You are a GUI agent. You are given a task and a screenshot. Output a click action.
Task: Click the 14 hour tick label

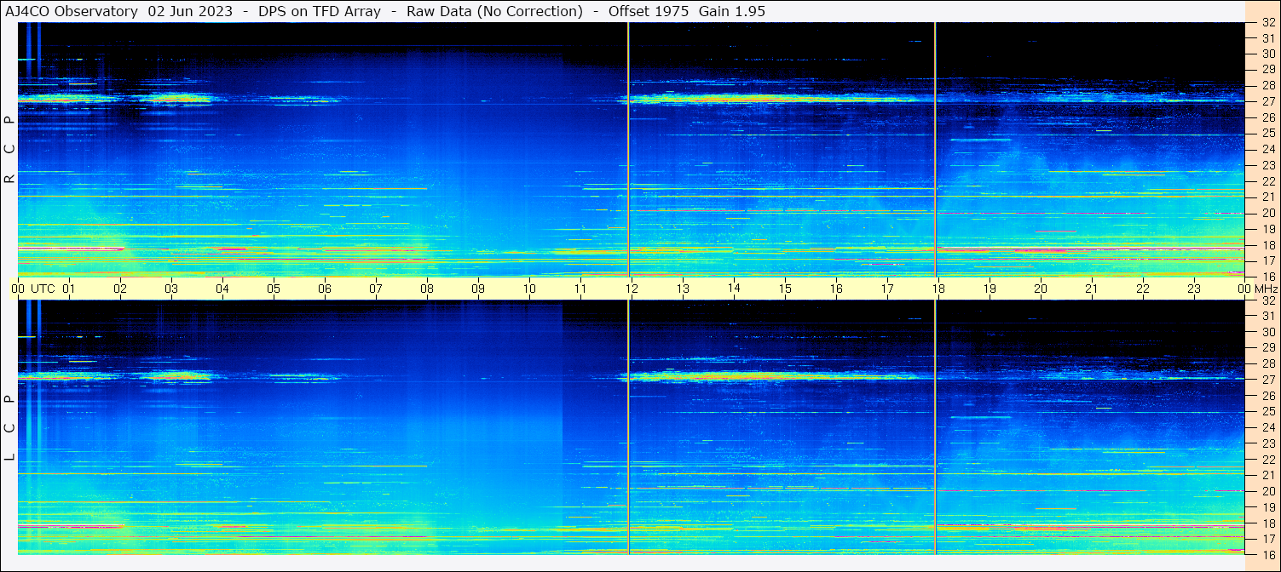pos(734,289)
